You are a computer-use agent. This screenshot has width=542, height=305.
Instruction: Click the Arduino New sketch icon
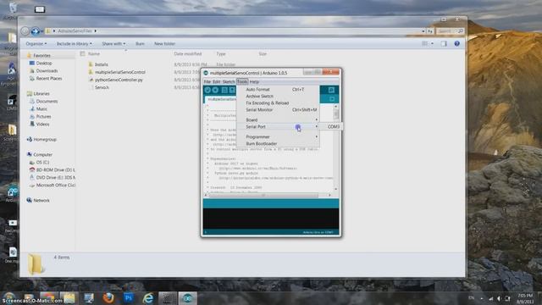click(224, 90)
